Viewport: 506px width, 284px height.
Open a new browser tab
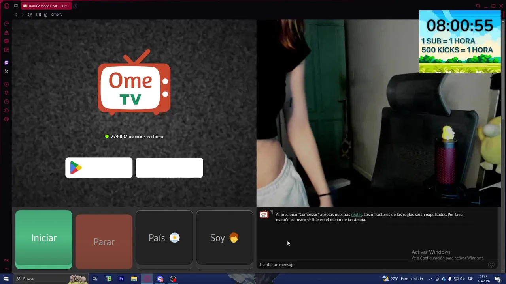pyautogui.click(x=75, y=6)
